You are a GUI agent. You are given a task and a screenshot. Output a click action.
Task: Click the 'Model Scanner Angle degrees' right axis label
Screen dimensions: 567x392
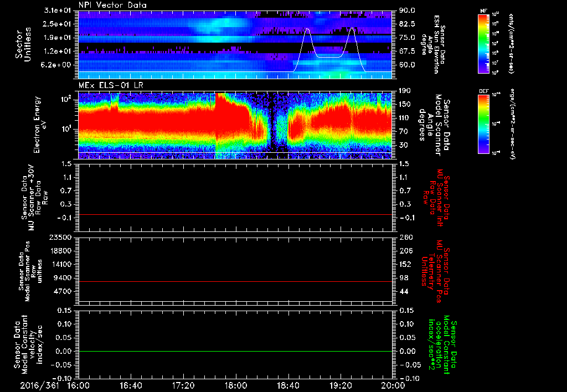point(434,125)
